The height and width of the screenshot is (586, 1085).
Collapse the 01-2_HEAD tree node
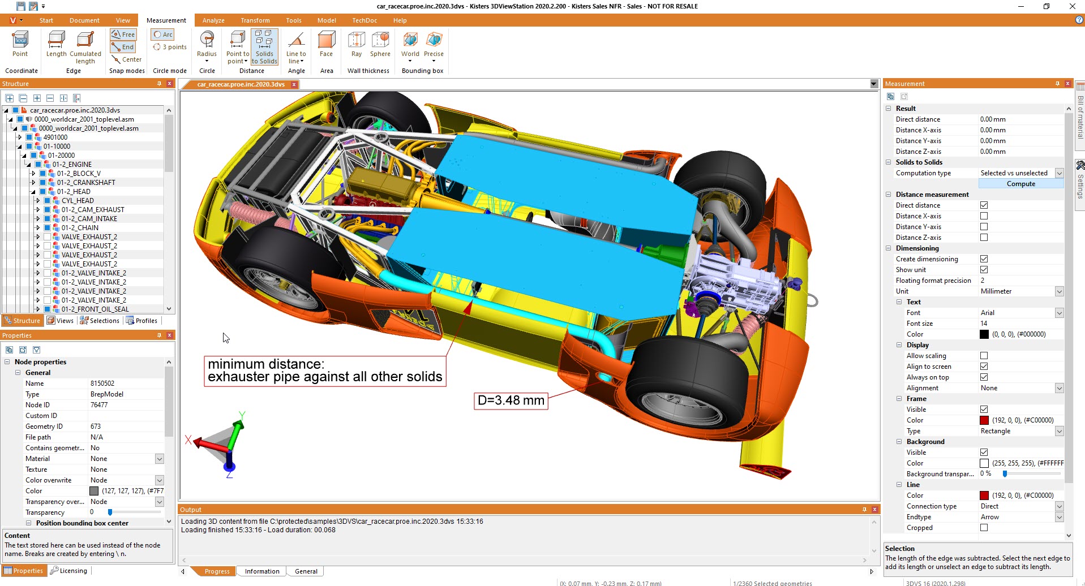pos(33,192)
